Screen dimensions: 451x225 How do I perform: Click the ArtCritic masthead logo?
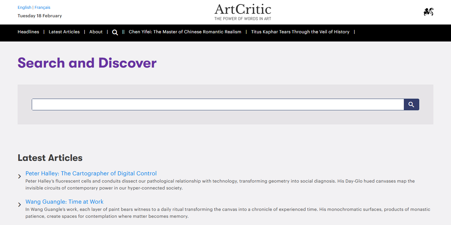pos(242,10)
